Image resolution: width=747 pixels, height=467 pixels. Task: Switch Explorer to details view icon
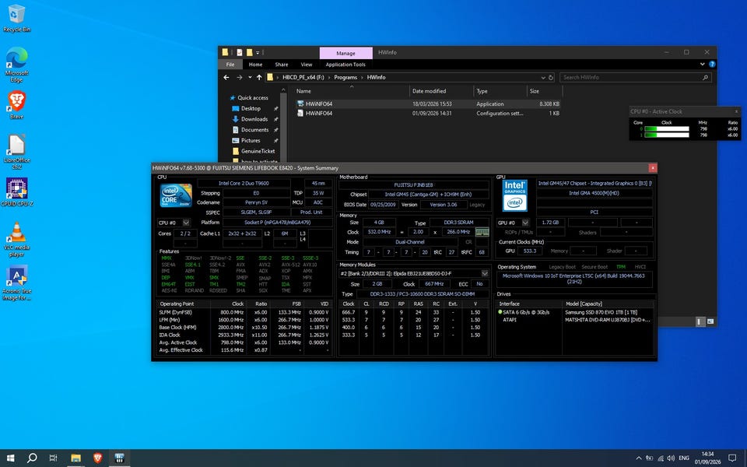pos(699,321)
